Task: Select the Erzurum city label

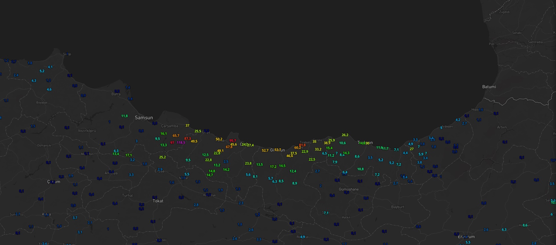Action: [466, 237]
